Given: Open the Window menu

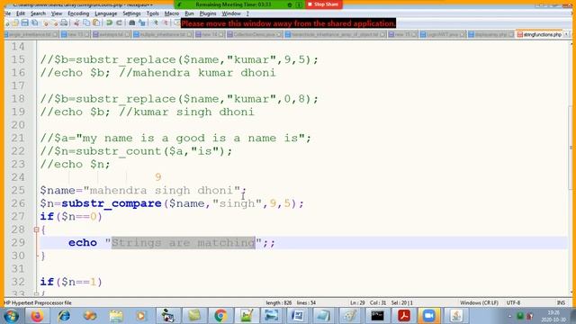Looking at the screenshot, I should click(231, 13).
